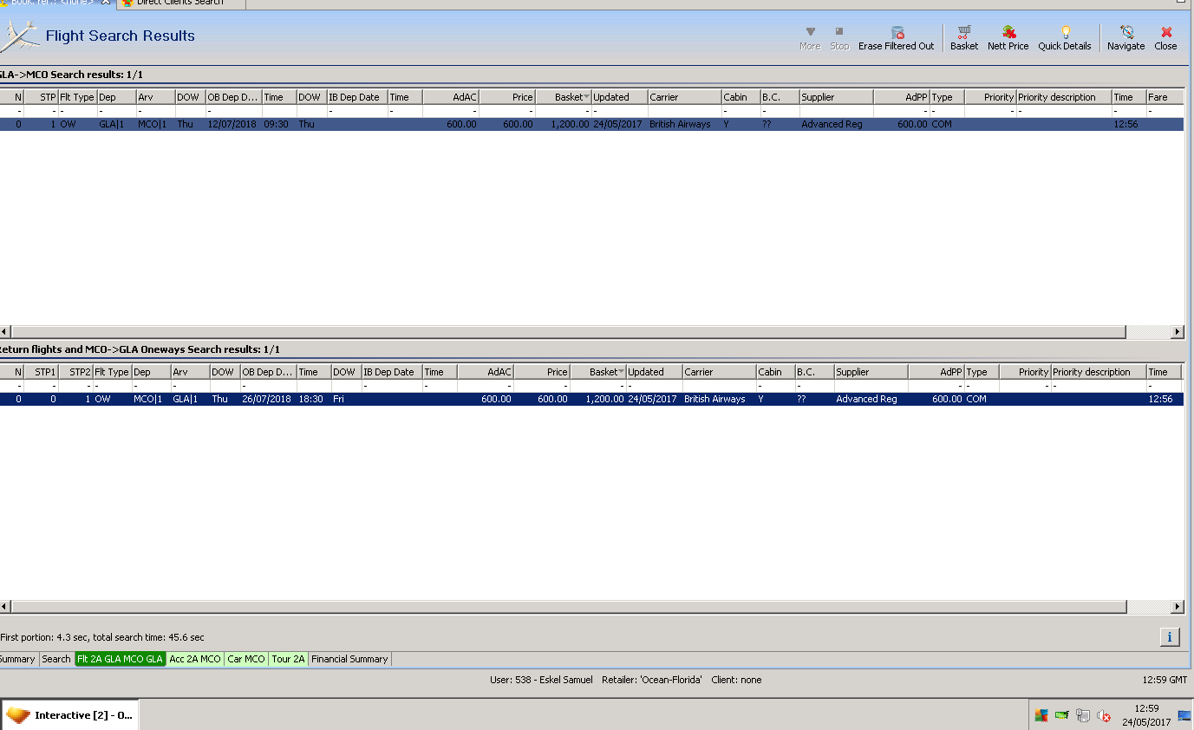Click Supplier filter cell in return flights table

coord(871,386)
